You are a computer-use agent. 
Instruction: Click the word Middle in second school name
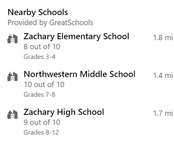tap(93, 74)
